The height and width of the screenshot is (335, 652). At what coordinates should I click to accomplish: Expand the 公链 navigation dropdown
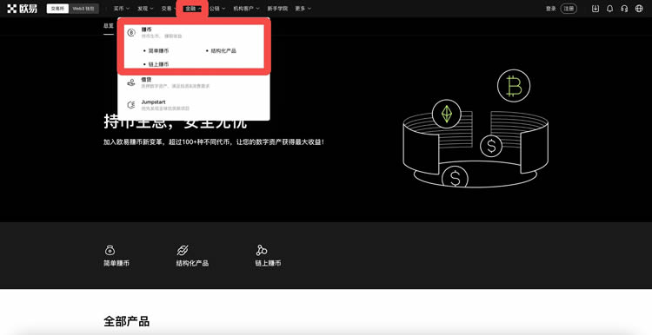coord(217,9)
